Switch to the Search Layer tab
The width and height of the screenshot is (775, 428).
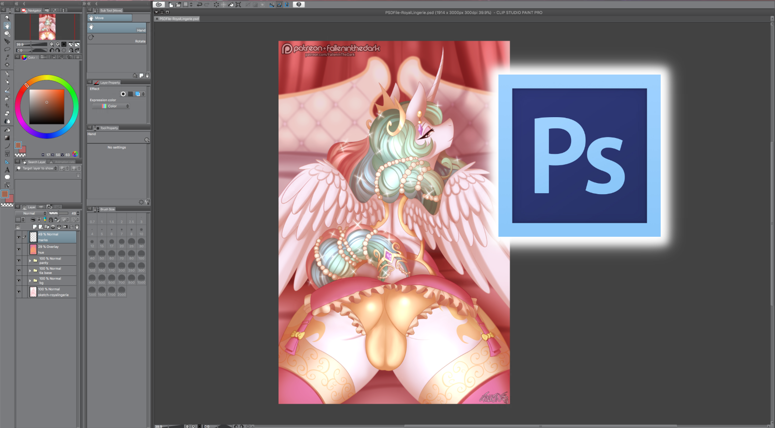tap(34, 162)
